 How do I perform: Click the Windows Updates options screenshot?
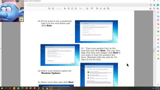(x=99, y=74)
